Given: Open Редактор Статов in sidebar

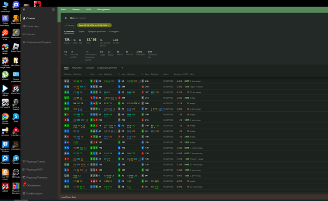Looking at the screenshot, I should pos(33,162).
